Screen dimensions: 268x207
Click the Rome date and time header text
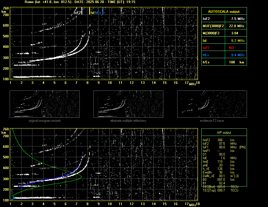click(80, 2)
